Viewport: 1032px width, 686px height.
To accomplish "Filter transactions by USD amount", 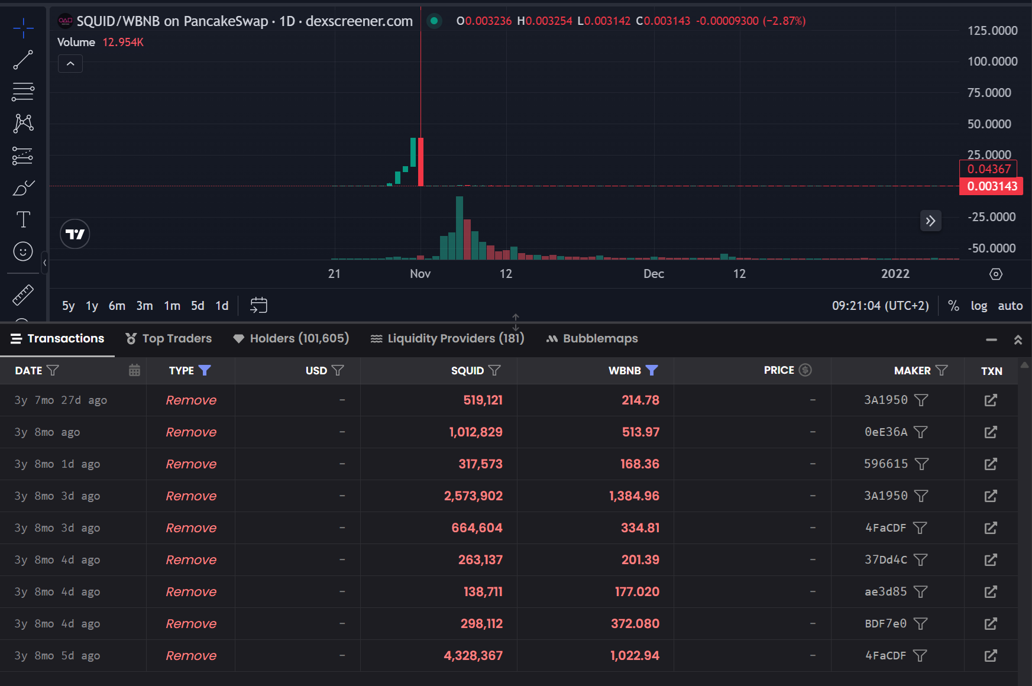I will click(x=338, y=370).
